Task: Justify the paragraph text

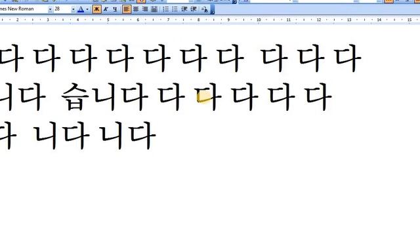Action: click(154, 9)
